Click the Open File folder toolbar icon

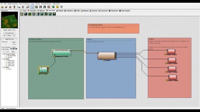pyautogui.click(x=6, y=7)
